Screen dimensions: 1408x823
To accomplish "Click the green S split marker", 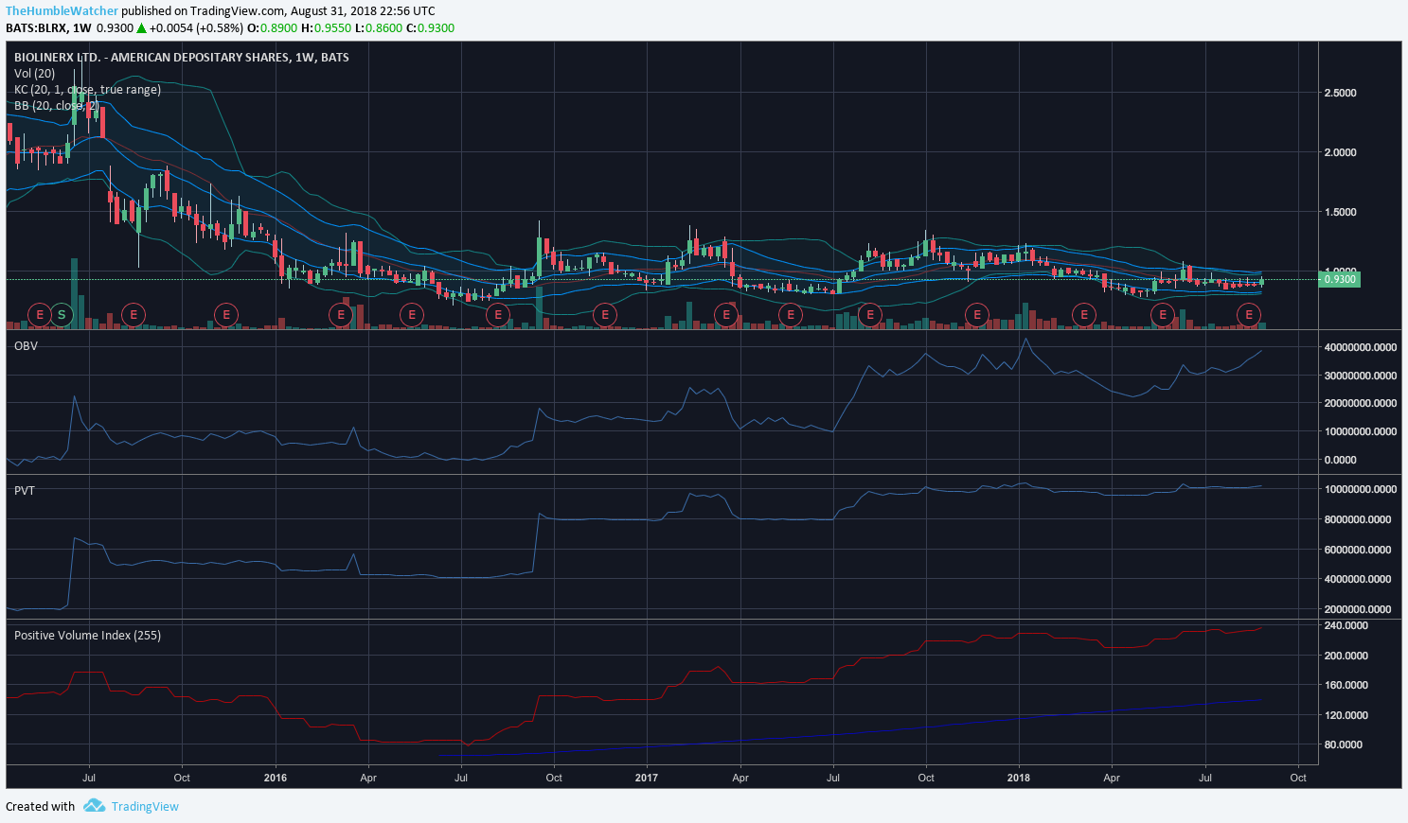I will [62, 314].
